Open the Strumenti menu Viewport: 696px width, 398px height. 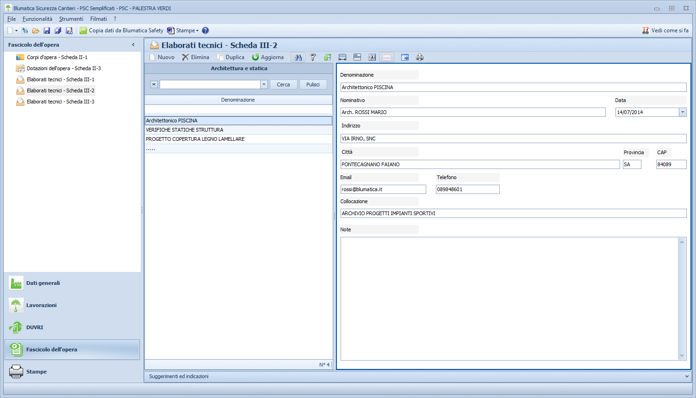click(71, 19)
